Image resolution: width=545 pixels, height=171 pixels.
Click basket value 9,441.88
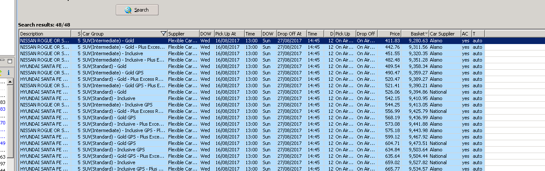pos(418,124)
